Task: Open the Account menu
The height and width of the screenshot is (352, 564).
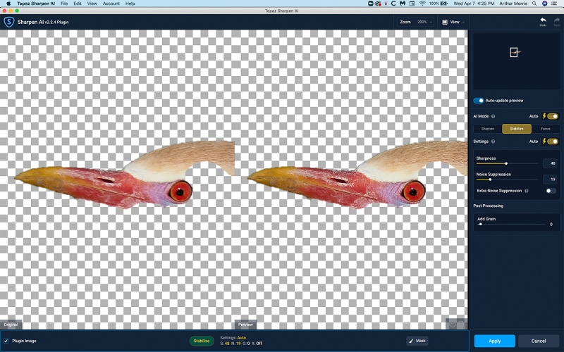Action: coord(111,4)
